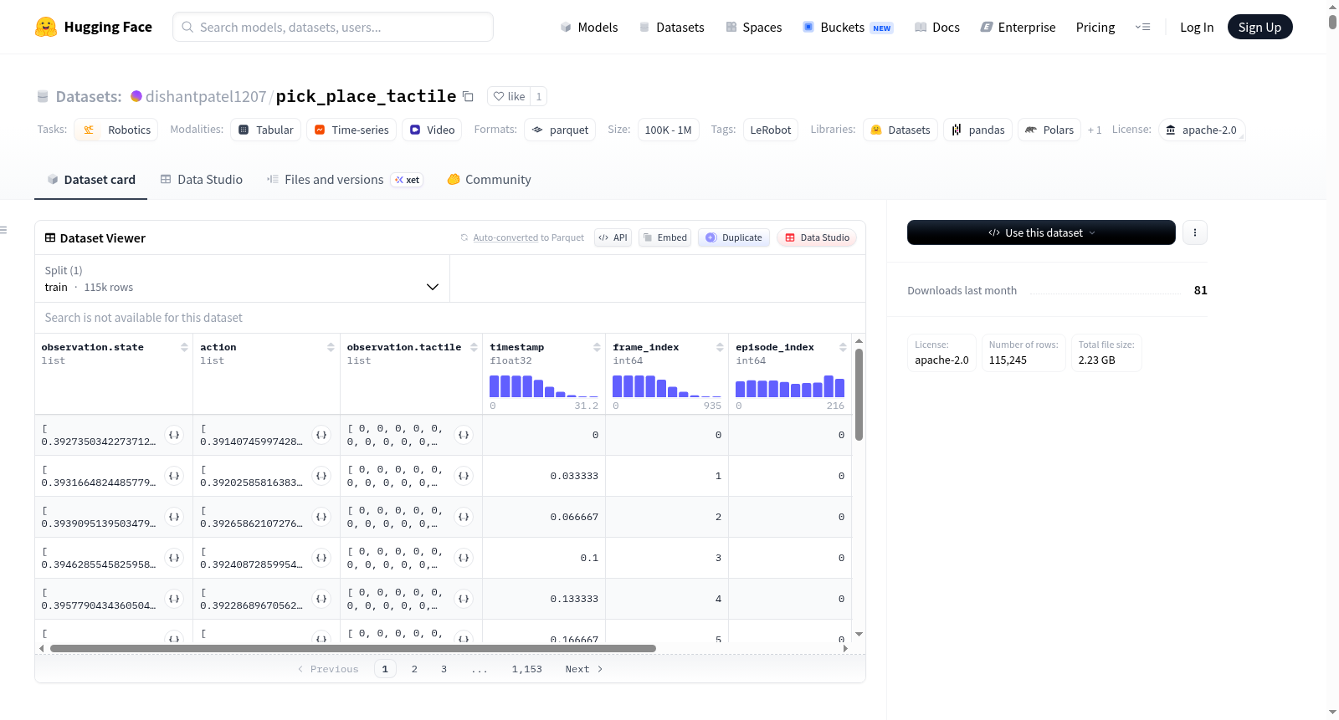This screenshot has height=720, width=1339.
Task: Open Data Studio from the viewer header
Action: click(x=816, y=237)
